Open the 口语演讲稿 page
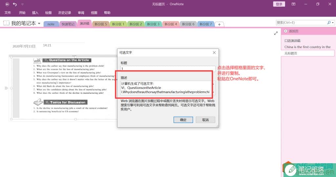 pos(292,41)
